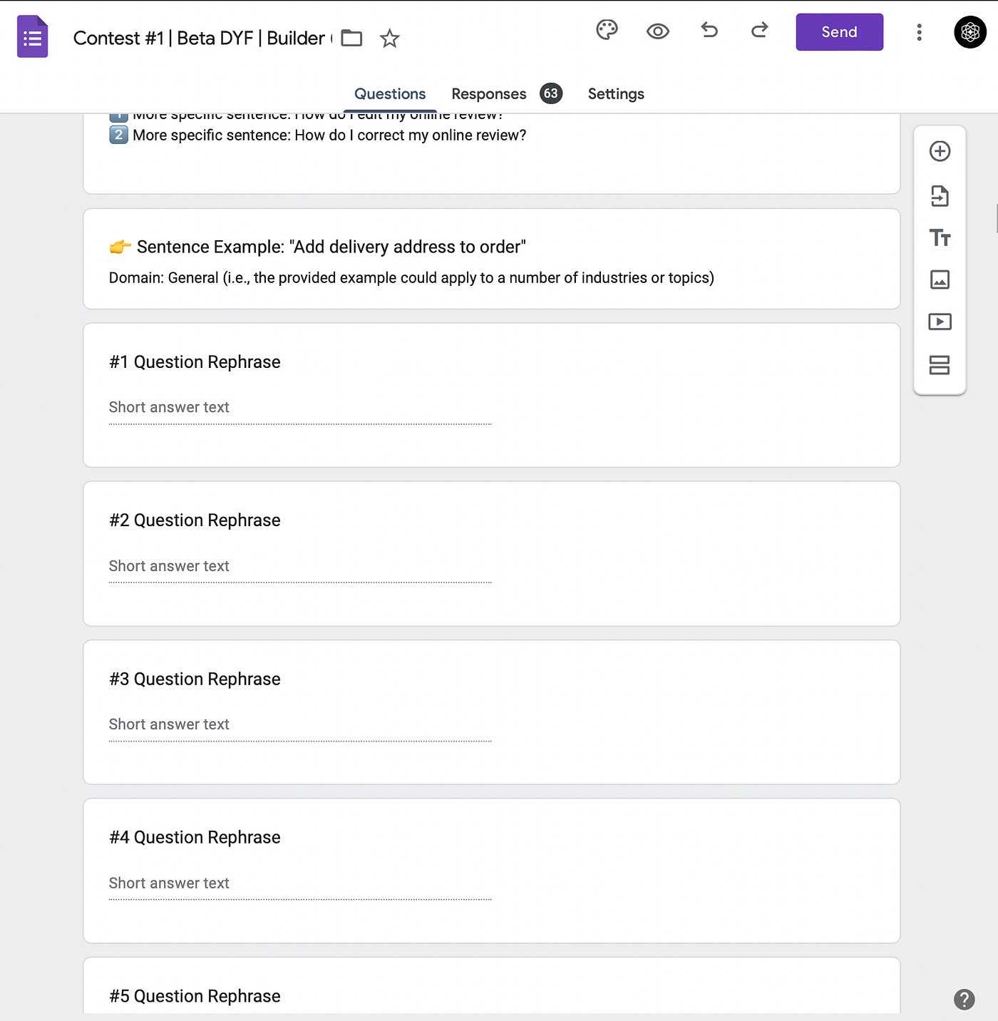Open the three-dot more options menu
Viewport: 998px width, 1021px height.
[x=919, y=32]
